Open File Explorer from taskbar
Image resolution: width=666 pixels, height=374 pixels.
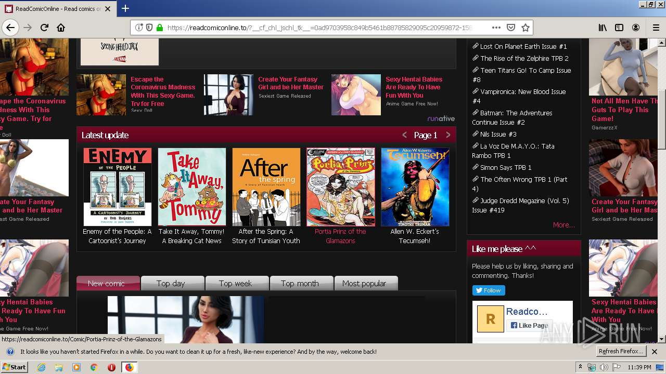pos(59,367)
